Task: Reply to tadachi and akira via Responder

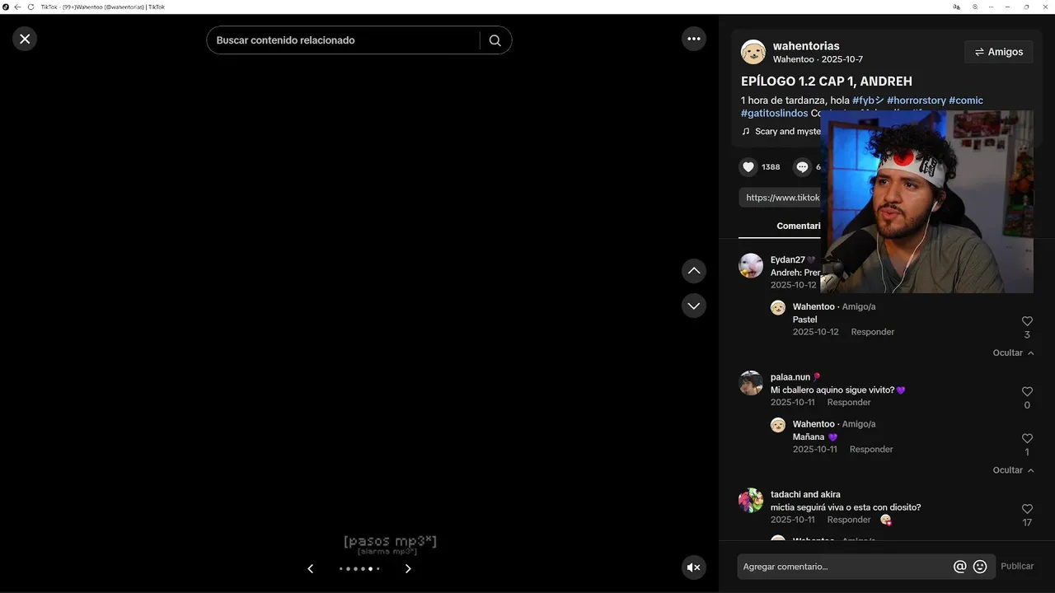Action: (x=849, y=520)
